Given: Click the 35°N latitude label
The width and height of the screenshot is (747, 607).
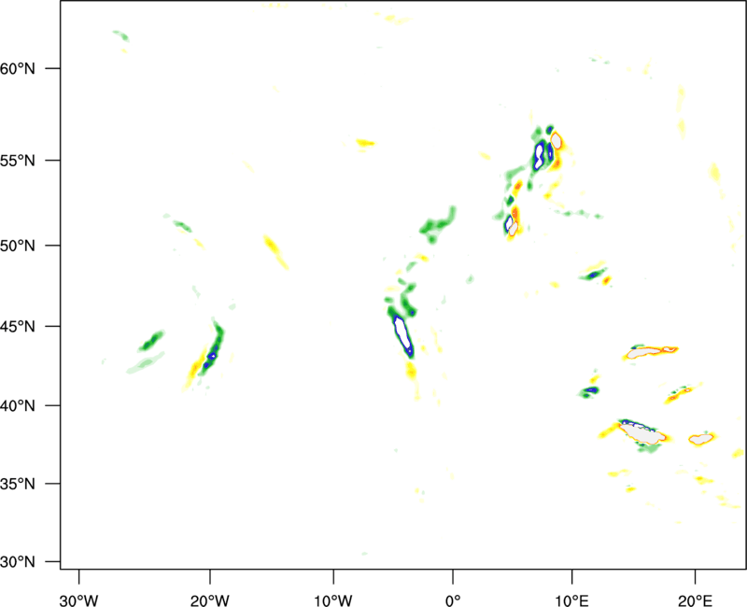Looking at the screenshot, I should point(18,484).
